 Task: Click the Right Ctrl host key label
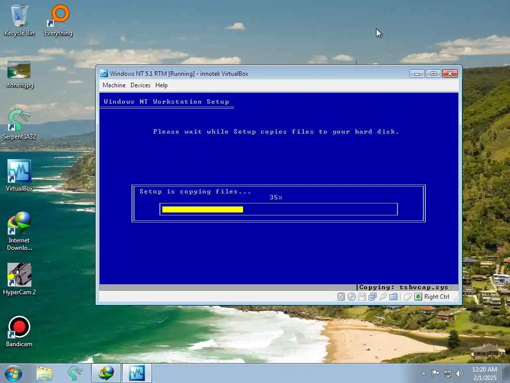[x=436, y=297]
